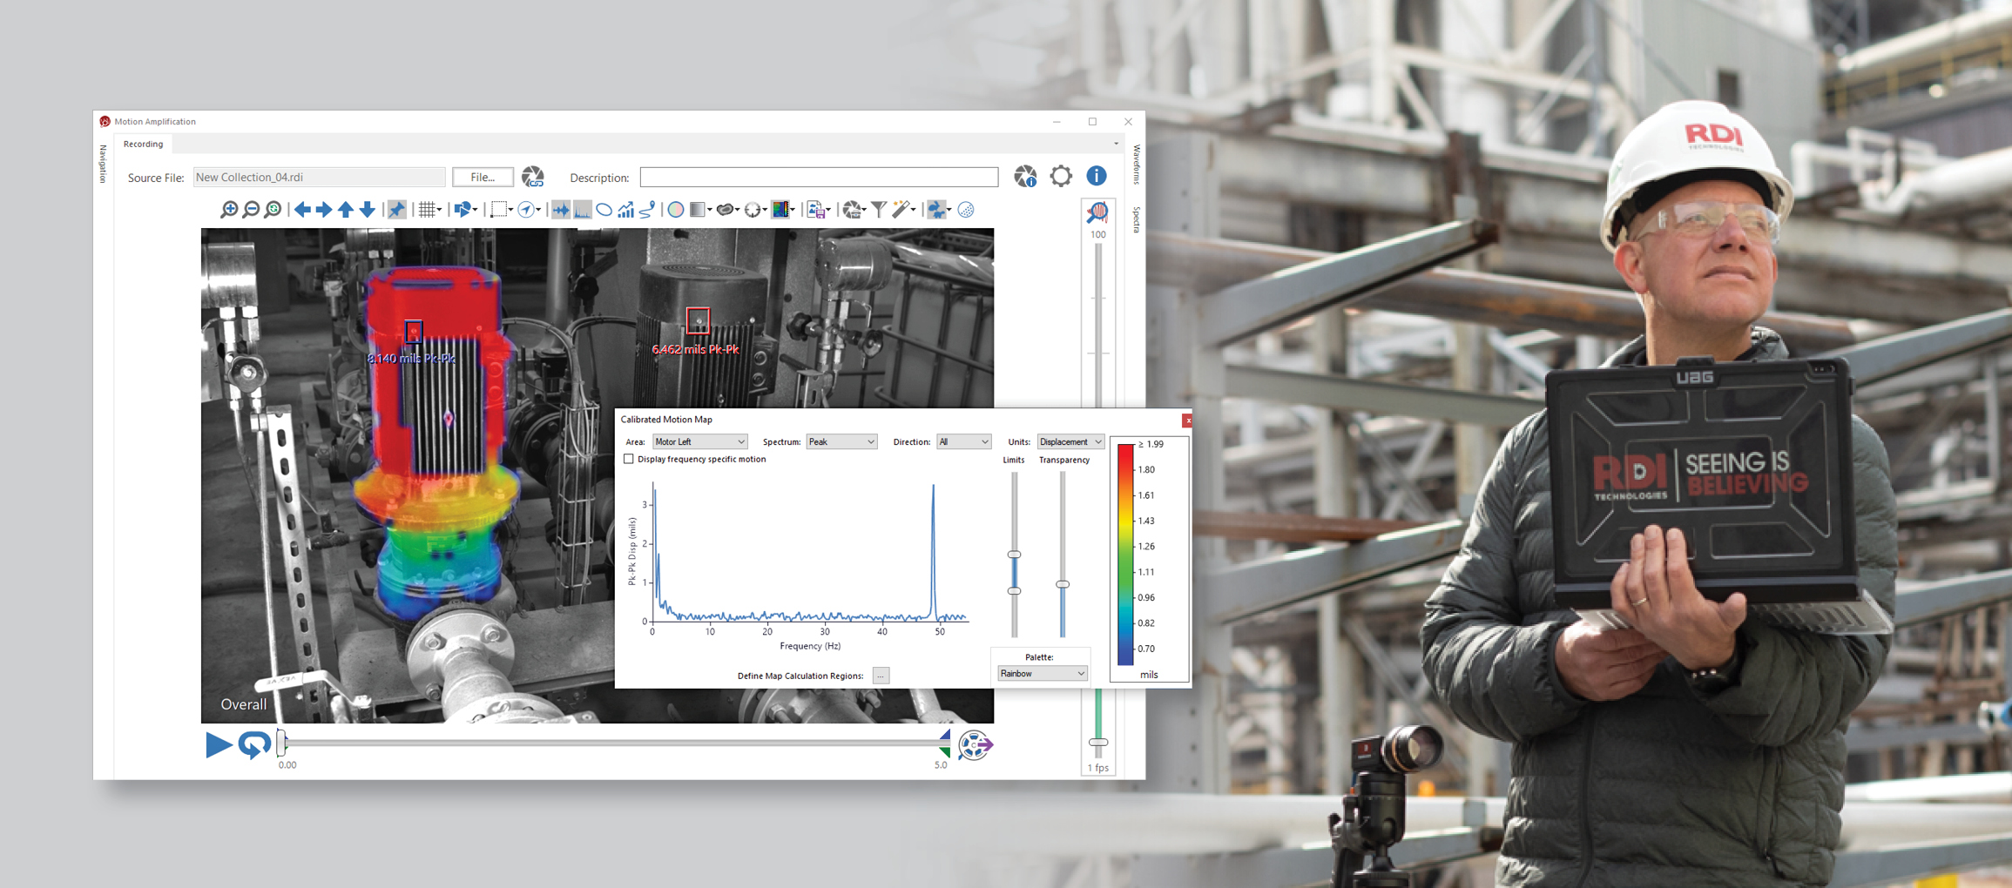Viewport: 2012px width, 888px height.
Task: Open the Area dropdown showing Motor Left
Action: [x=699, y=442]
